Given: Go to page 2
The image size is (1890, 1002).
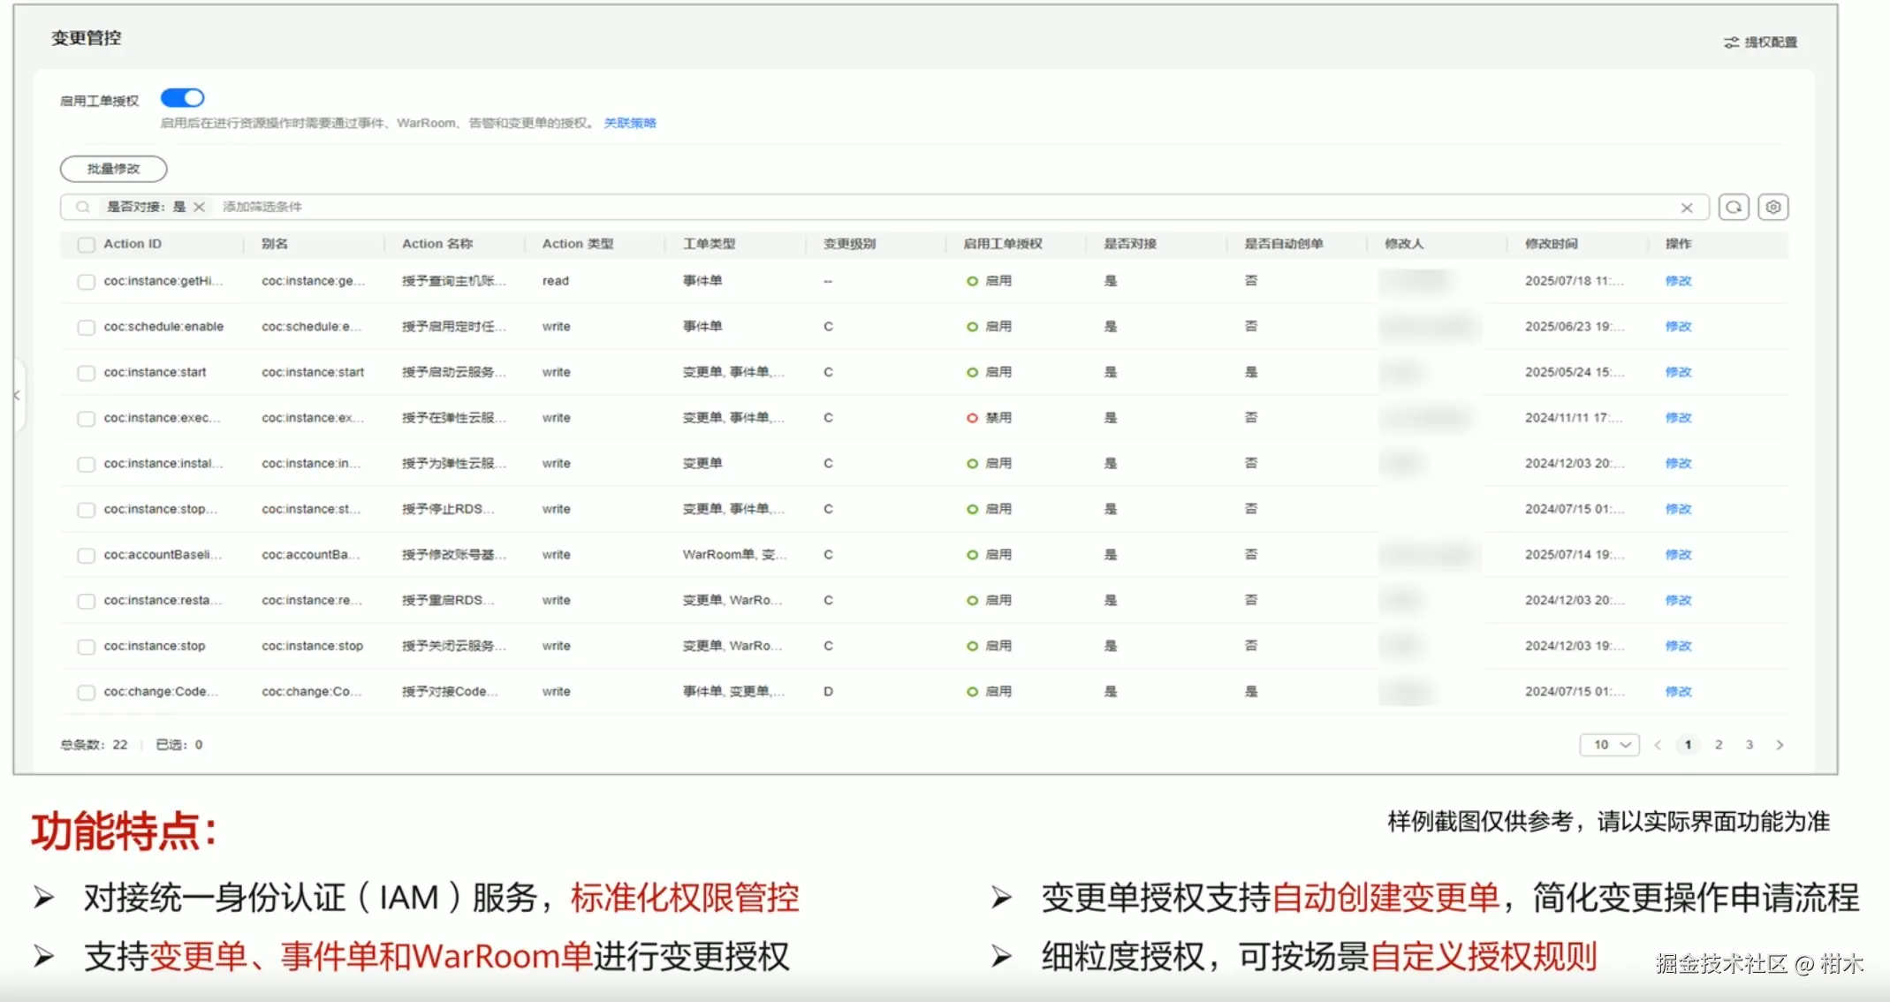Looking at the screenshot, I should 1719,745.
